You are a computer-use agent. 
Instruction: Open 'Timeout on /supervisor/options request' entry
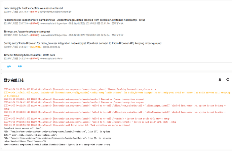point(27,31)
